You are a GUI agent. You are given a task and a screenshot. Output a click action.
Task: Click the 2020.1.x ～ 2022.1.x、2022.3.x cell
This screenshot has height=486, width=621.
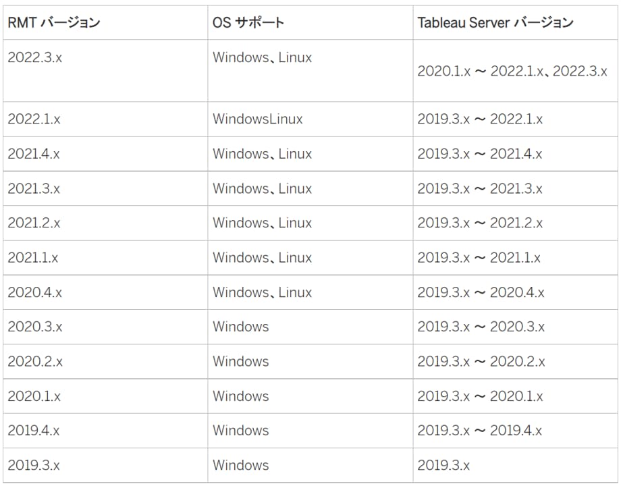pos(515,70)
